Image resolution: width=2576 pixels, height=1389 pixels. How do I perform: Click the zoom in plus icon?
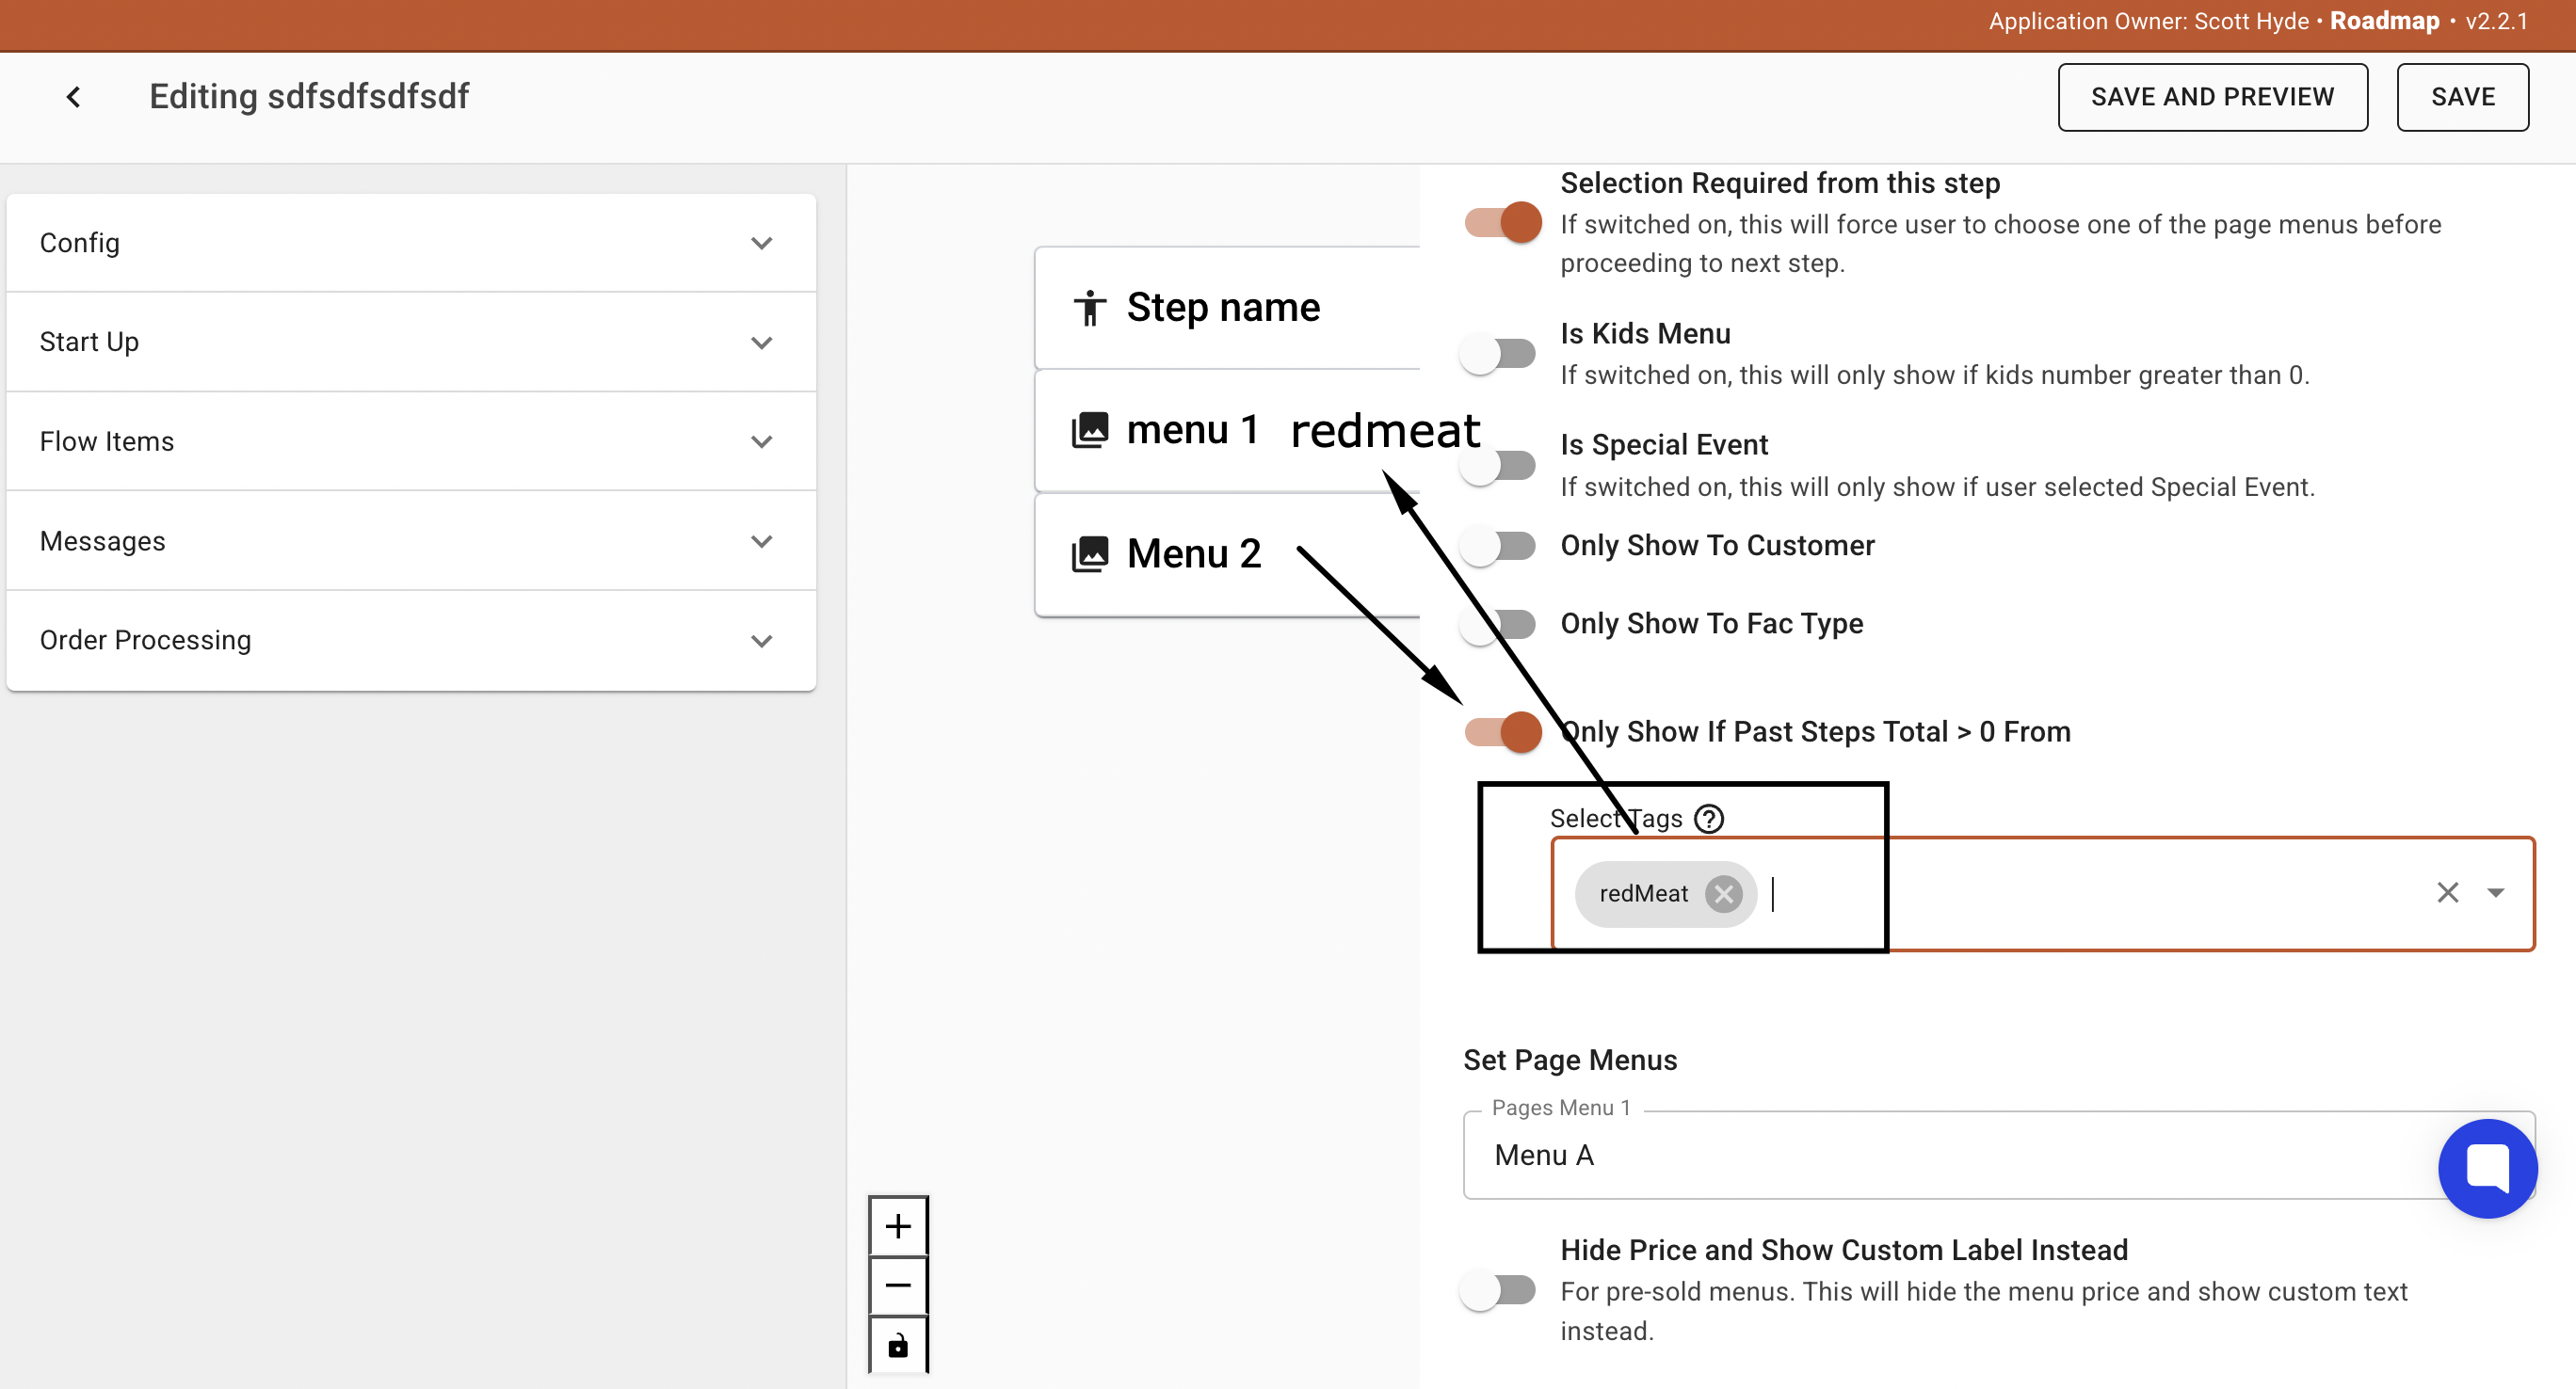click(897, 1225)
